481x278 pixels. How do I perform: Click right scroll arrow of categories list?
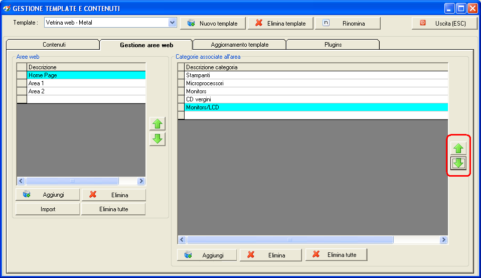[x=443, y=240]
